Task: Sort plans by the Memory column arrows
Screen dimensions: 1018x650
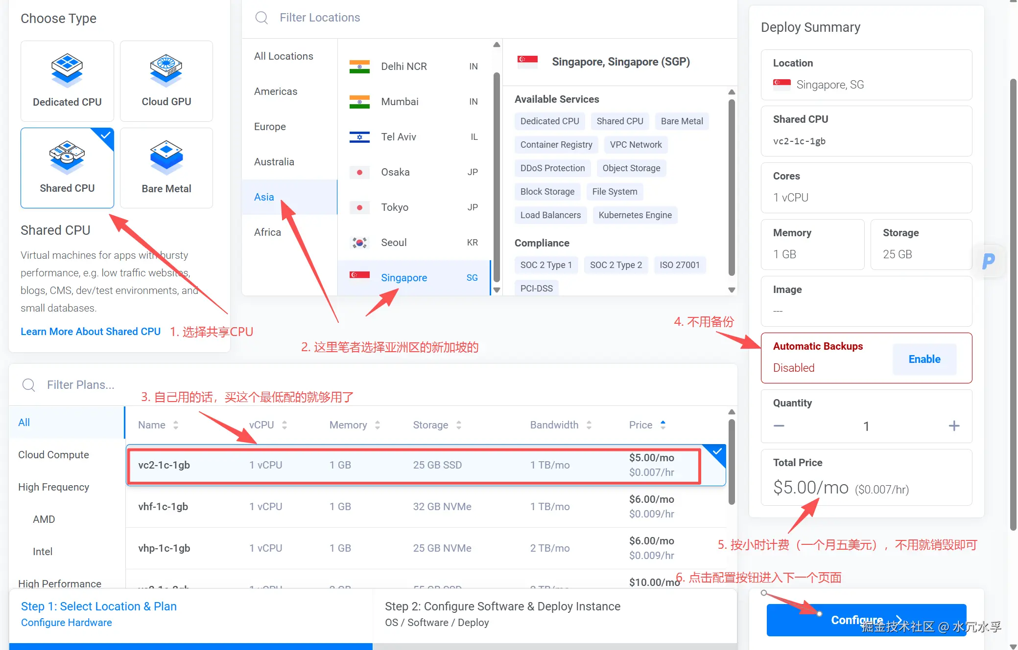Action: [x=378, y=425]
